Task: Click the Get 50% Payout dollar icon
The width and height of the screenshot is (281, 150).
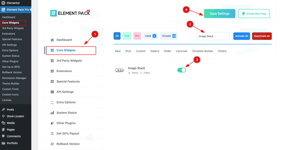Action: pyautogui.click(x=52, y=134)
